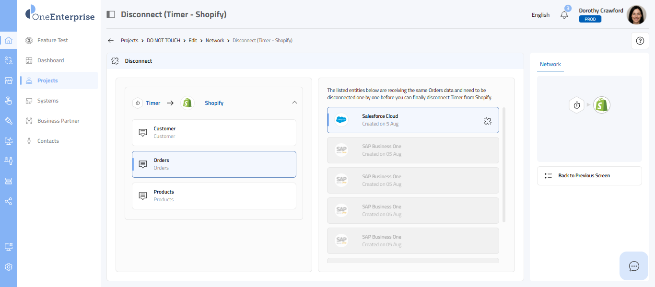Go to DO NOT TOUCH breadcrumb link
655x287 pixels.
[164, 41]
